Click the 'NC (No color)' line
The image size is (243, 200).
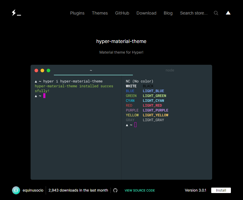pyautogui.click(x=140, y=81)
